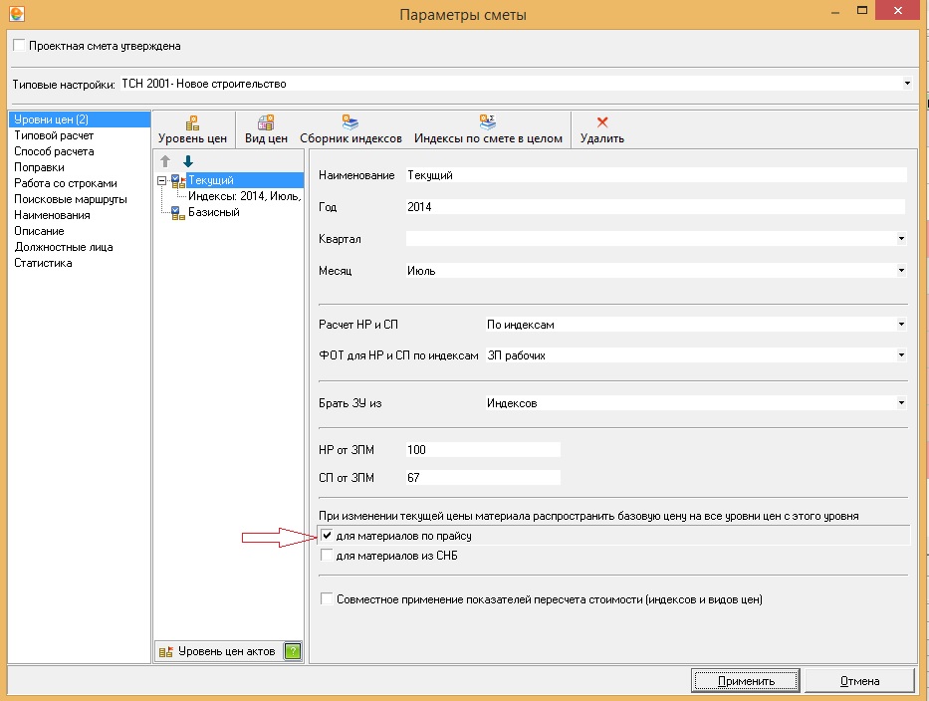Image resolution: width=929 pixels, height=701 pixels.
Task: Click into the Год field showing 2014
Action: [654, 207]
